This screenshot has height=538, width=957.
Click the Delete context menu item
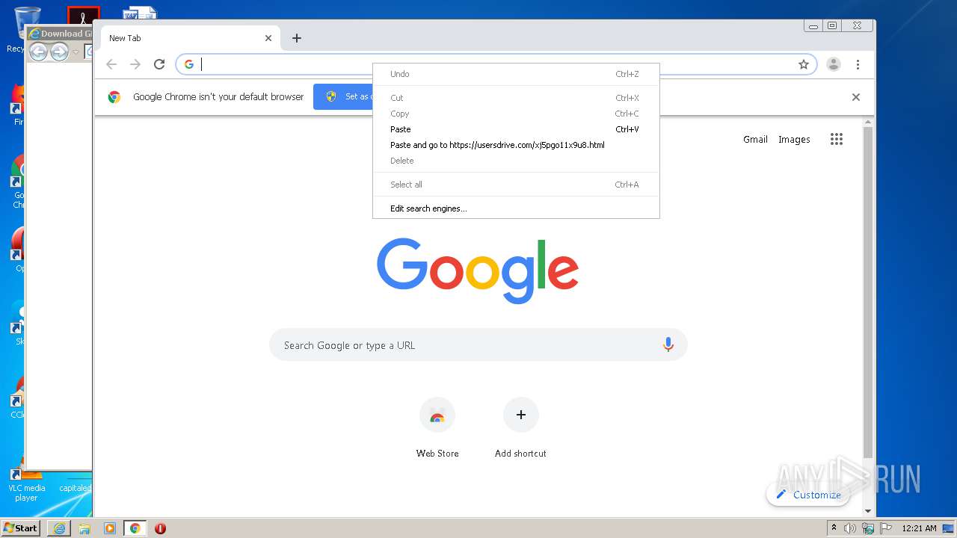(516, 161)
